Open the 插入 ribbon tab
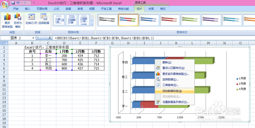This screenshot has width=255, height=128. [27, 9]
